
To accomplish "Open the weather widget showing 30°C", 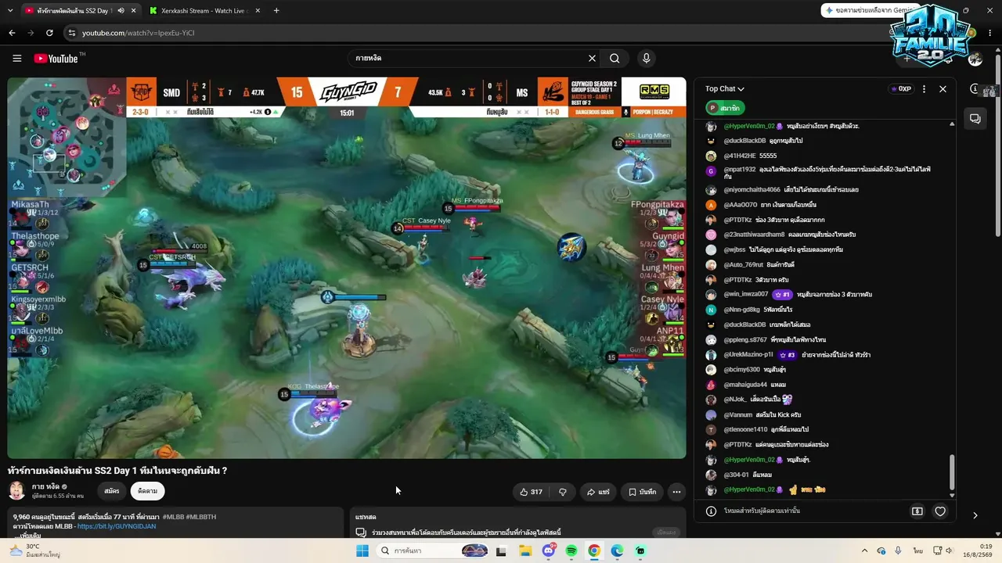I will click(33, 550).
